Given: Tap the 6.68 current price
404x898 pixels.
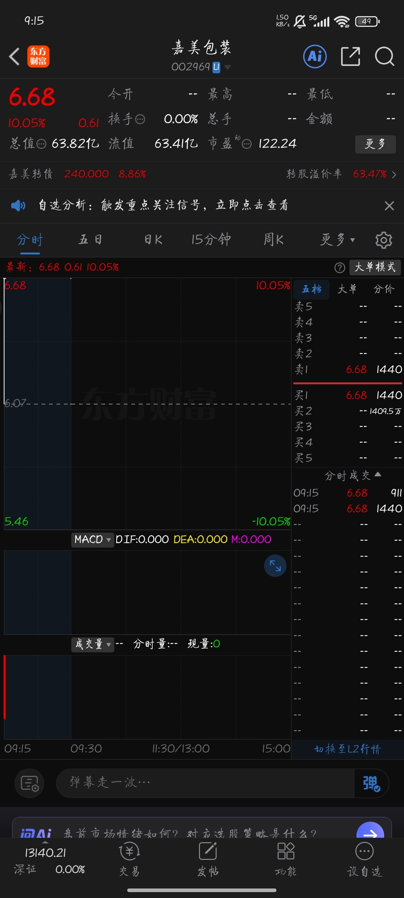Looking at the screenshot, I should coord(32,97).
